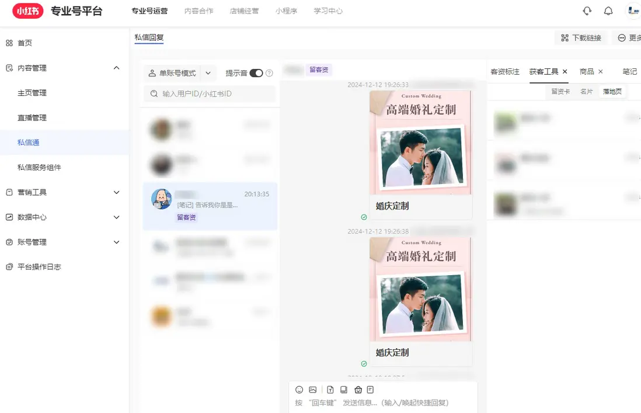Image resolution: width=641 pixels, height=413 pixels.
Task: Switch to the 笔记 tab
Action: [x=629, y=71]
